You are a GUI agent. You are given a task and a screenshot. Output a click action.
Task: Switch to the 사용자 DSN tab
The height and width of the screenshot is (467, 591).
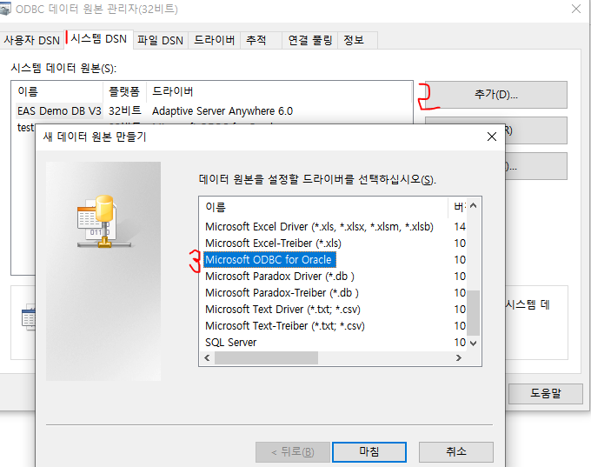(31, 40)
